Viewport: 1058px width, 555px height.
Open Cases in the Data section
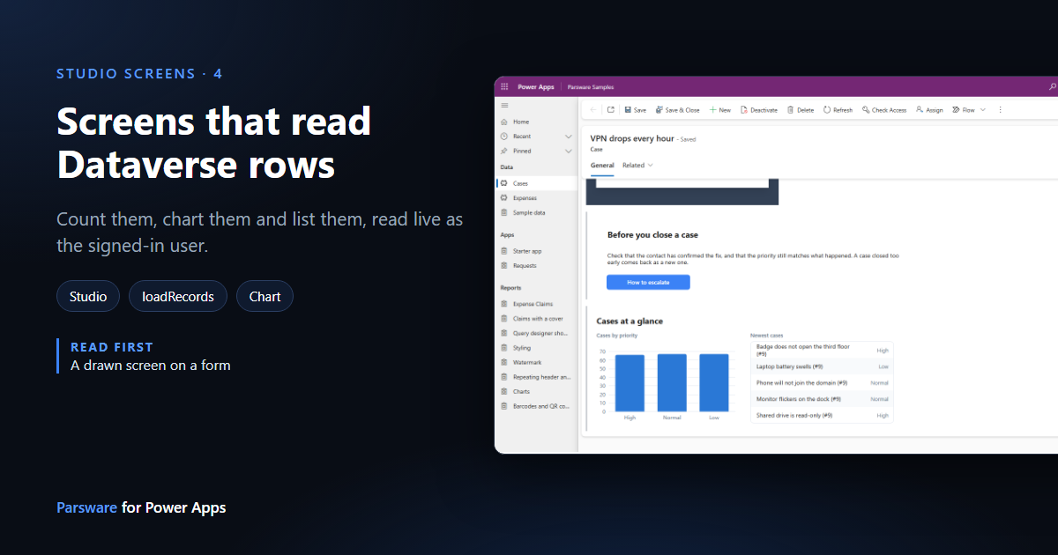pos(536,183)
